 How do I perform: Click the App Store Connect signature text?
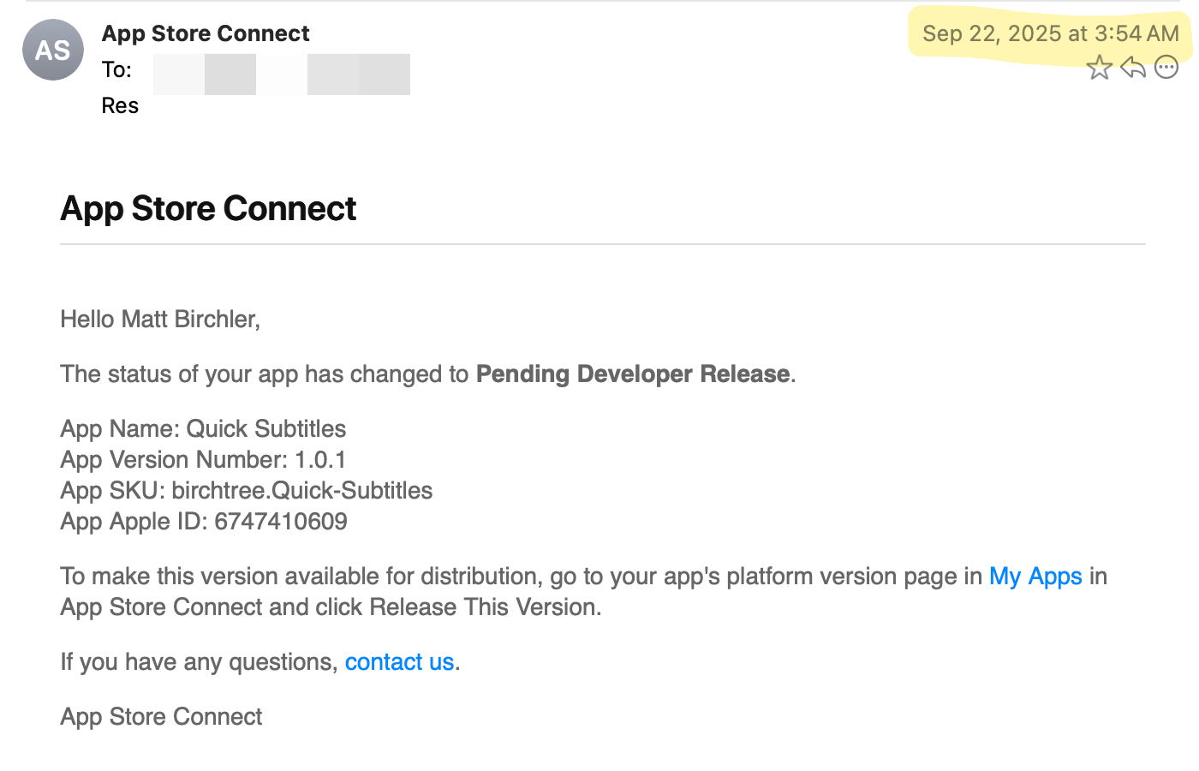(161, 716)
